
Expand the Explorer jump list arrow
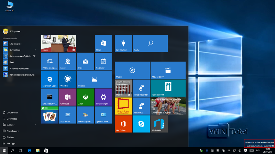[x=35, y=125]
